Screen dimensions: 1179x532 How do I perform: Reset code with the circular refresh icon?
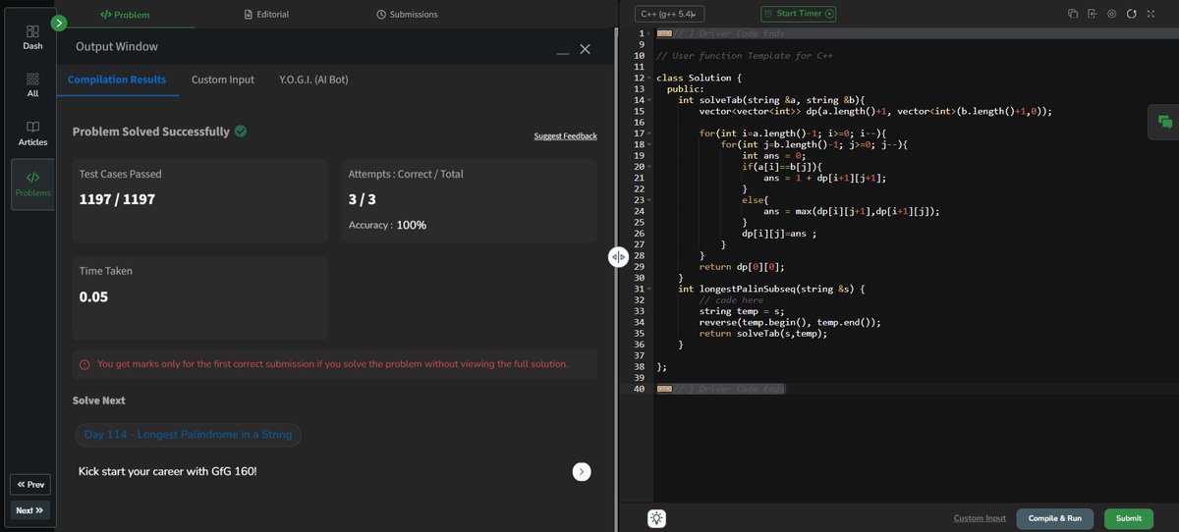[x=1132, y=14]
